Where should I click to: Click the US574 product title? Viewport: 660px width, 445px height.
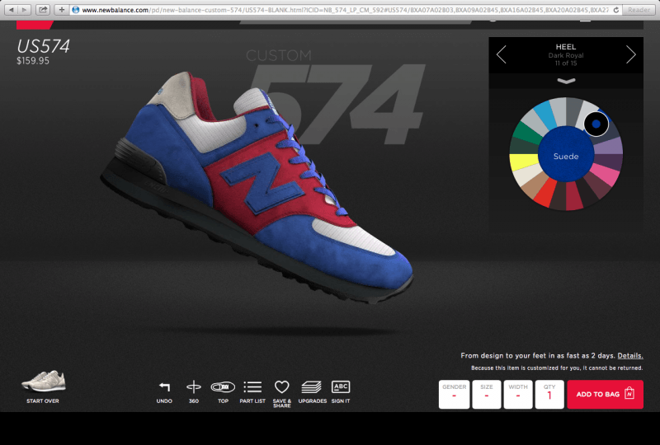(x=43, y=46)
